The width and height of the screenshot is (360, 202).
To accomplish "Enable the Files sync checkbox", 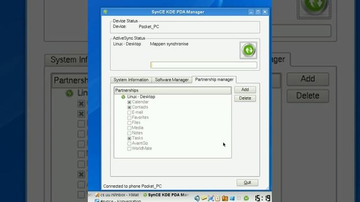I will (129, 123).
